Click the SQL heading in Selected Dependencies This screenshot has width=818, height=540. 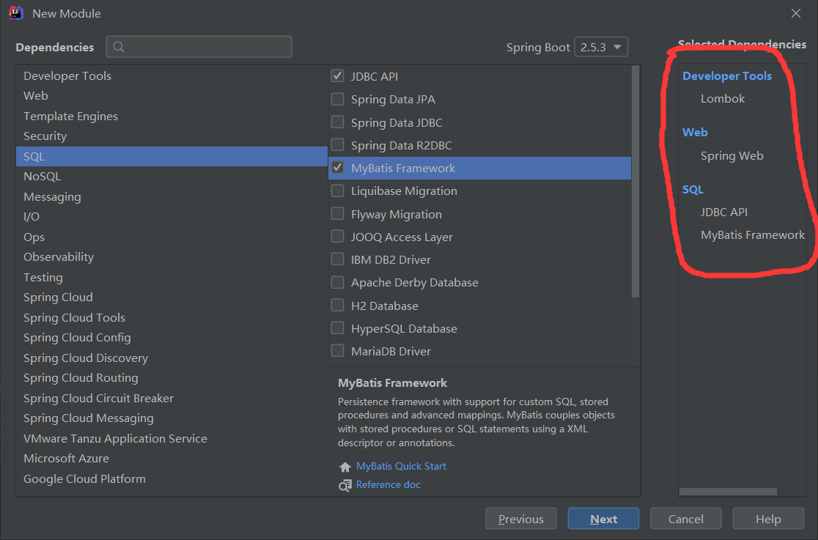[693, 189]
